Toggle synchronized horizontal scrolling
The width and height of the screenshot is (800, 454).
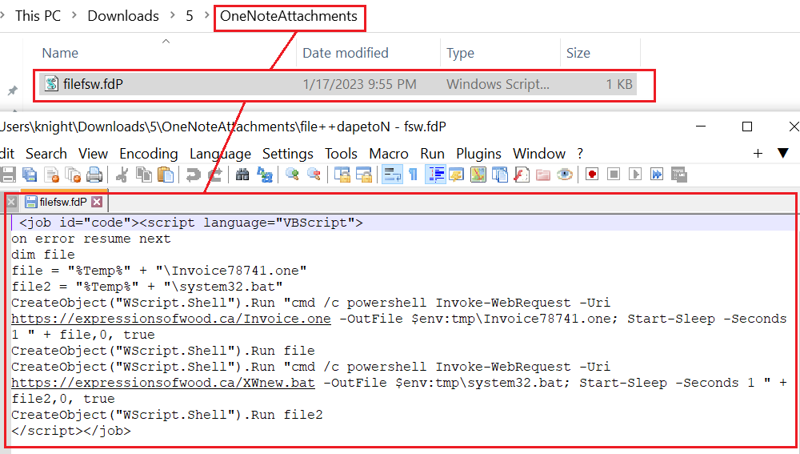pos(363,175)
